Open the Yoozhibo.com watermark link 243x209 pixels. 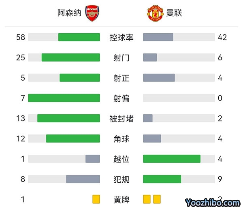click(213, 202)
